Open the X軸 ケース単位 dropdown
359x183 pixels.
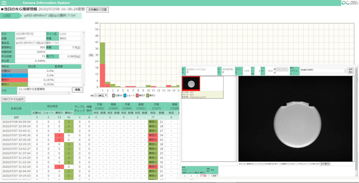pyautogui.click(x=101, y=95)
